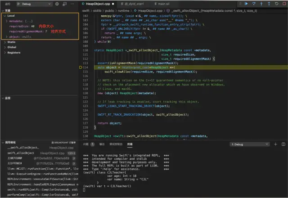Switch to the main.sil editor tab
Image resolution: width=288 pixels, height=198 pixels.
point(162,4)
